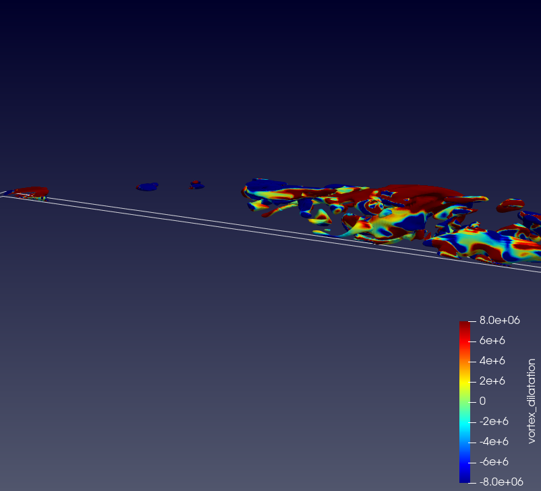Click the 2e+6 legend tick label

click(x=492, y=381)
